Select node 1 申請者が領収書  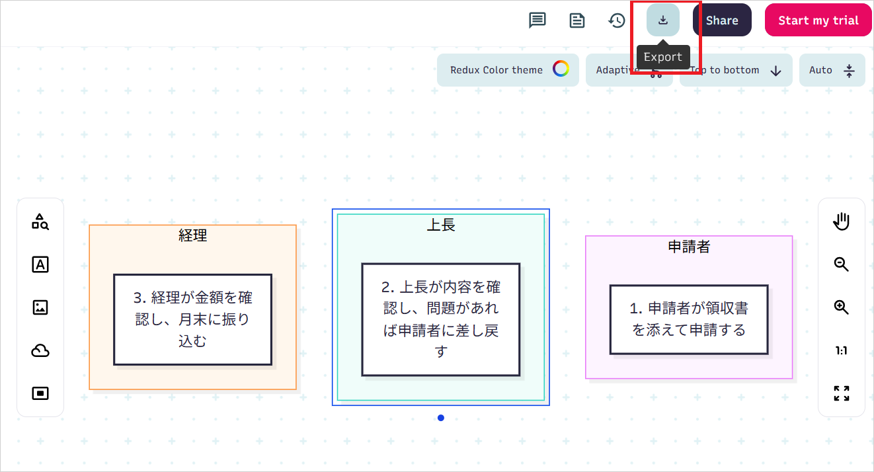pos(689,319)
